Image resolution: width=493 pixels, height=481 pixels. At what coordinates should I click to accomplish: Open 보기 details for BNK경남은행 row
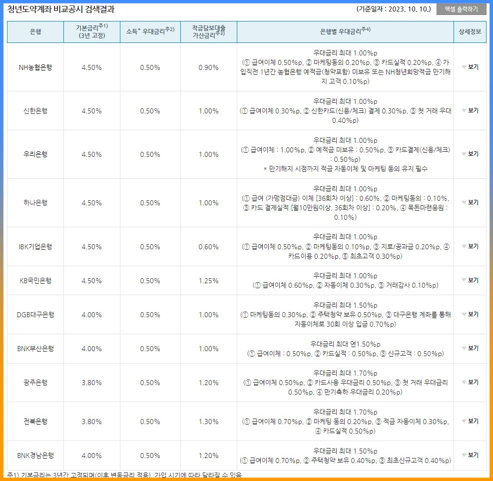471,455
